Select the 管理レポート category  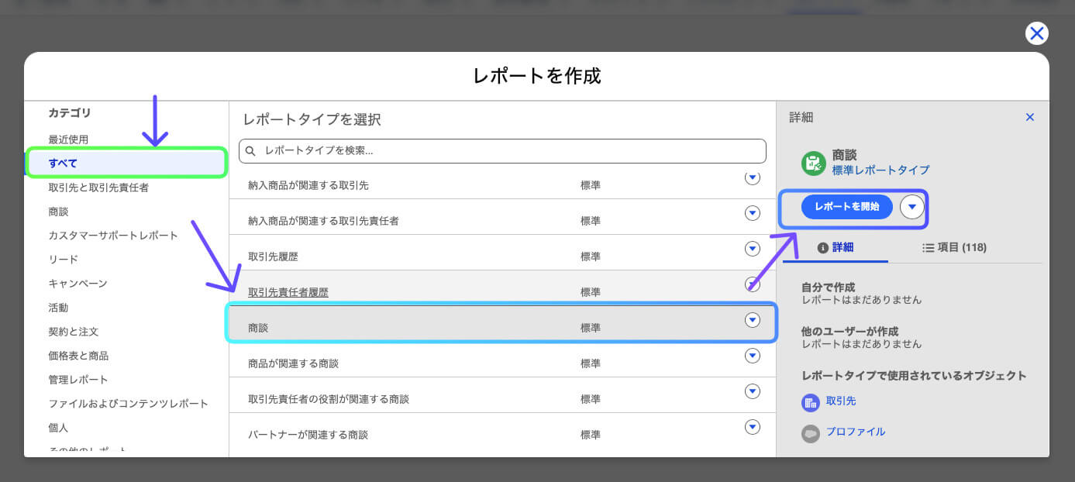78,380
